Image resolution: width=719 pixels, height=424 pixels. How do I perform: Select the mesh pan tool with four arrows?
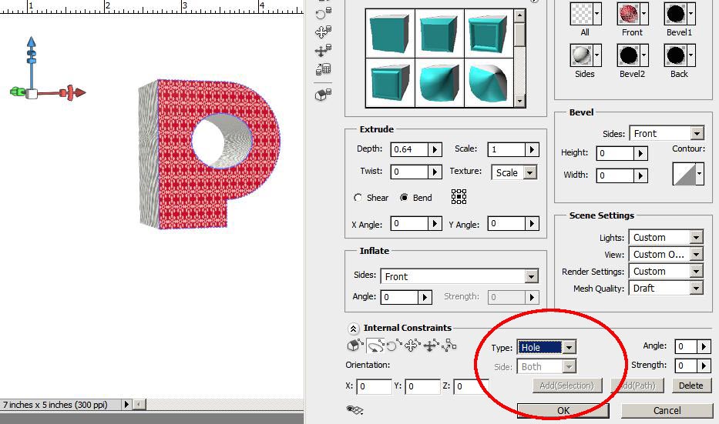(324, 32)
